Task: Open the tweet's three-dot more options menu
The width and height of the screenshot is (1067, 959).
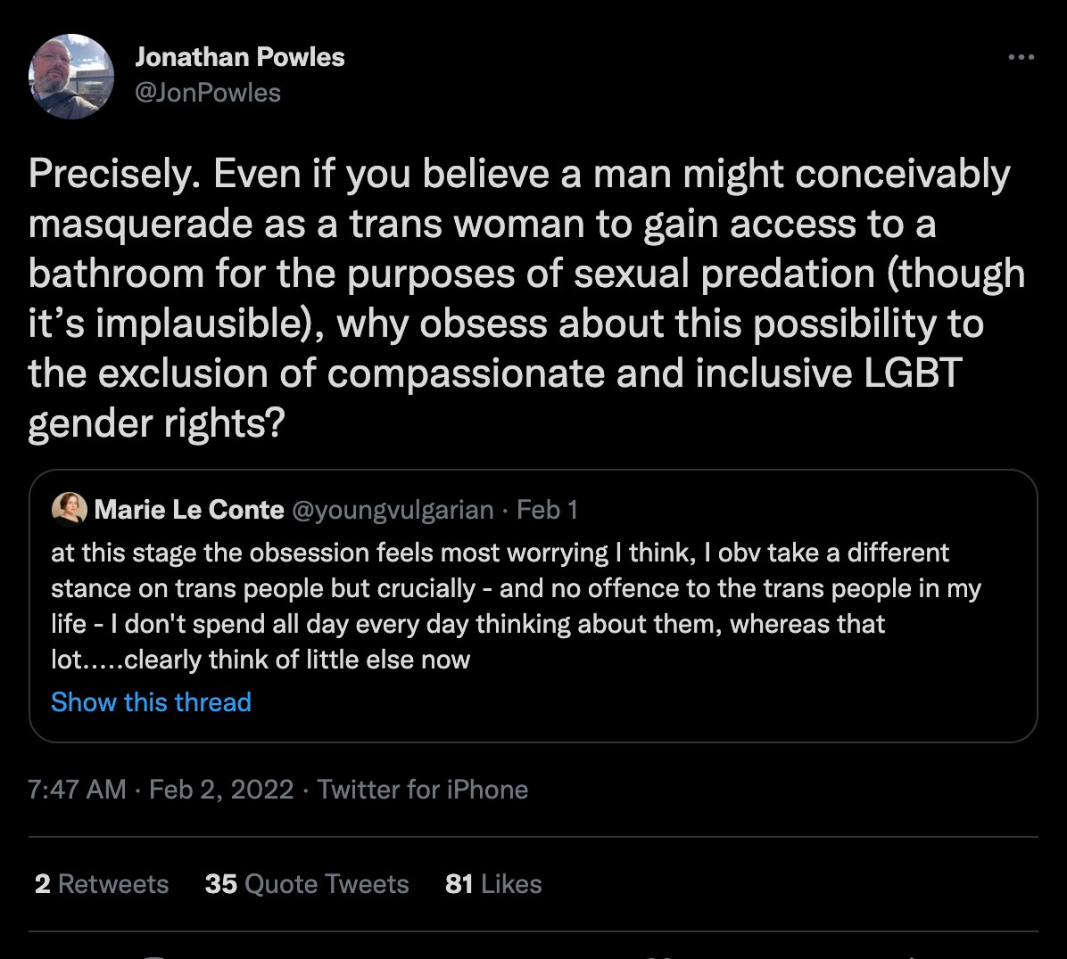Action: (x=1020, y=58)
